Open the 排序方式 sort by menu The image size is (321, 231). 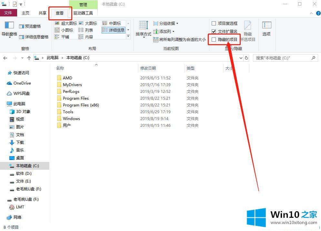tap(143, 28)
